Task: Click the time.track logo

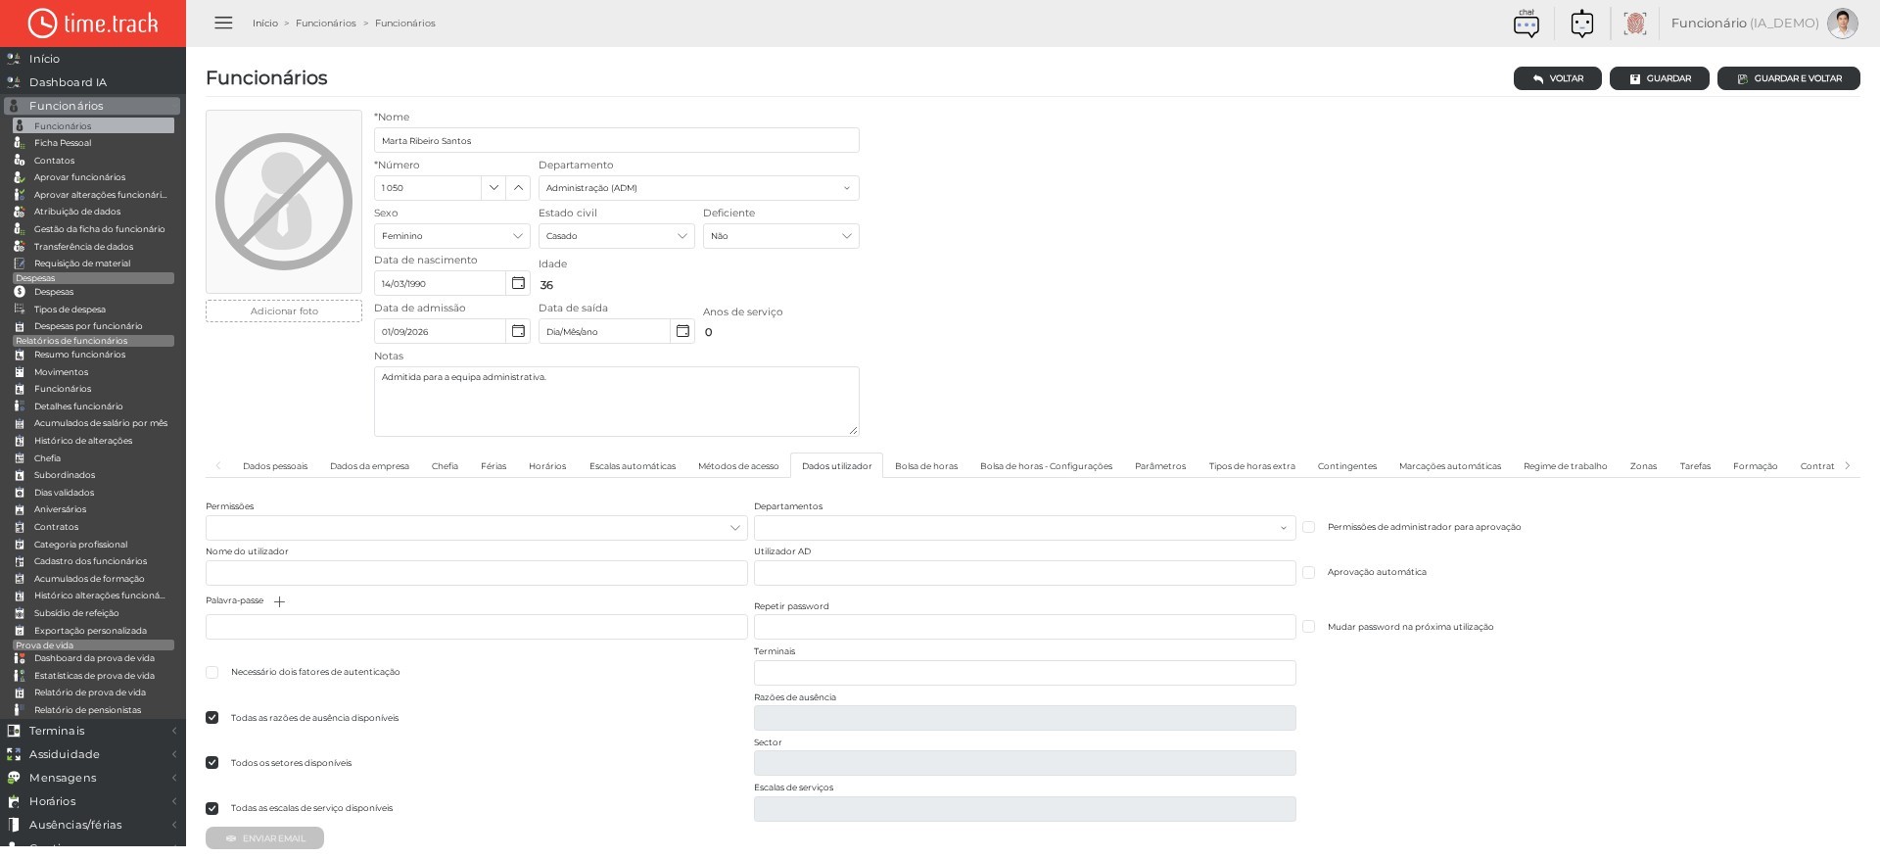Action: pyautogui.click(x=93, y=23)
